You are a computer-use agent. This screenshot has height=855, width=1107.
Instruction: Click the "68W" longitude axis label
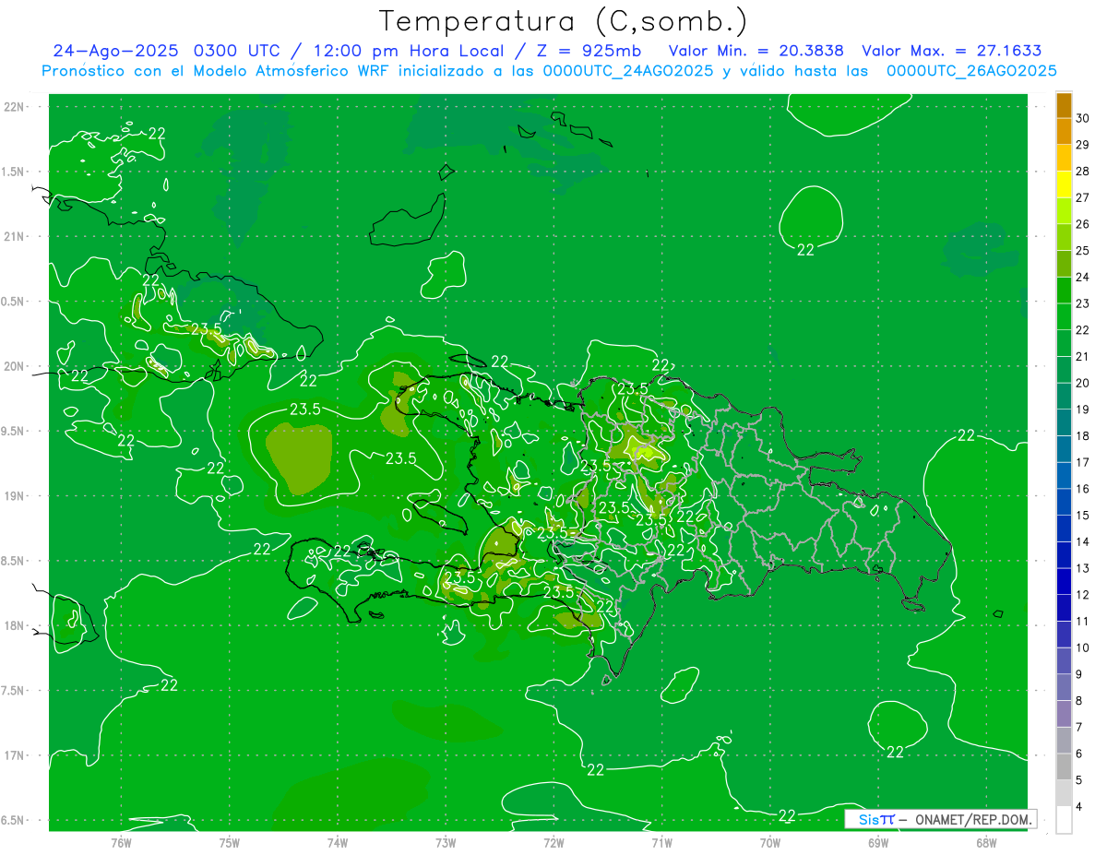985,842
